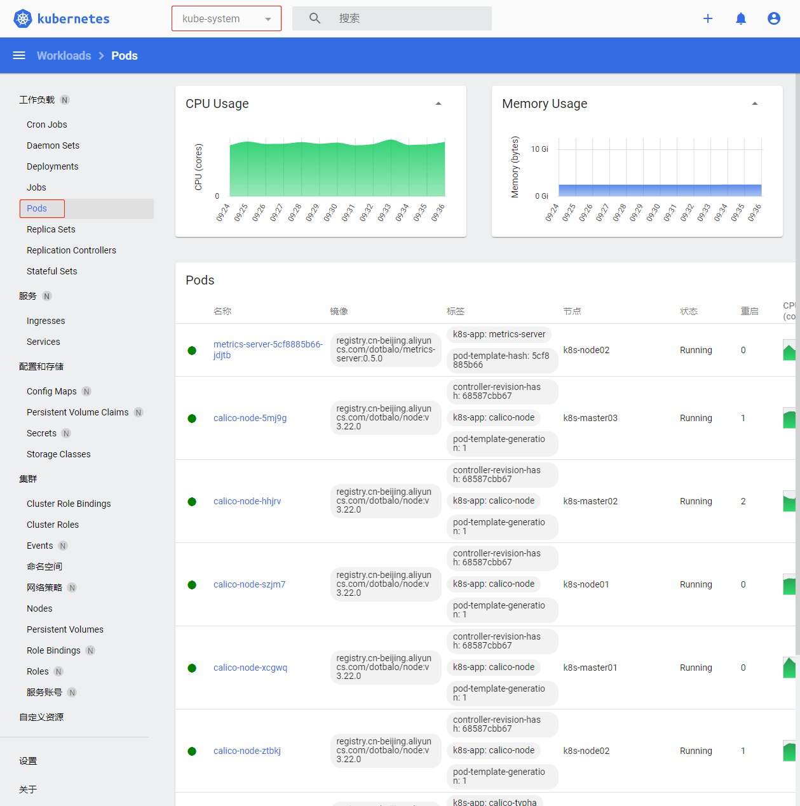Viewport: 800px width, 806px height.
Task: Click breadcrumb chevron after Workloads
Action: [x=101, y=56]
